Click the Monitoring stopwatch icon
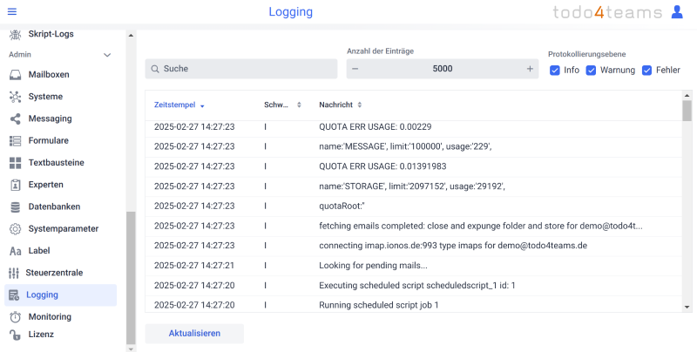 [15, 317]
